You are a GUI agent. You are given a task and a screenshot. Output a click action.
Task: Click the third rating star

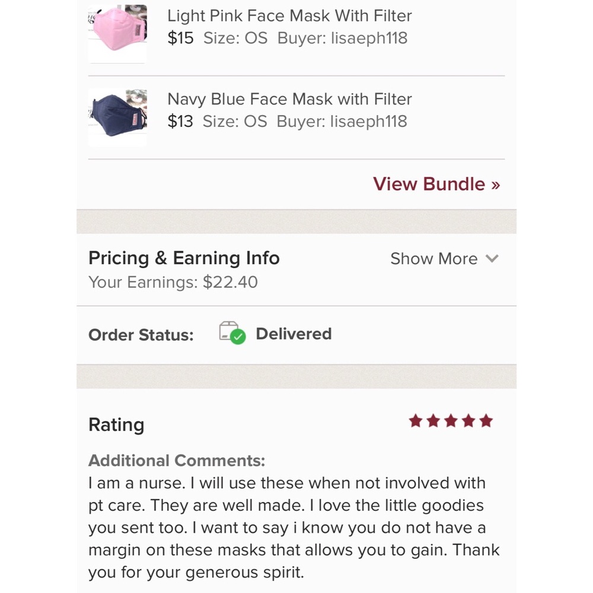[x=451, y=421]
